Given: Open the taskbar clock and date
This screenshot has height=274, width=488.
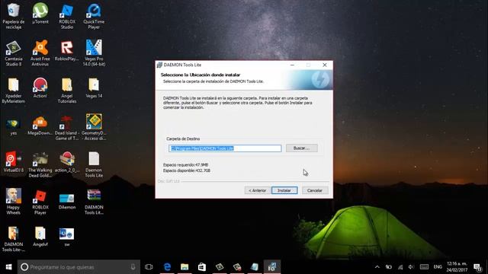Looking at the screenshot, I should click(457, 267).
